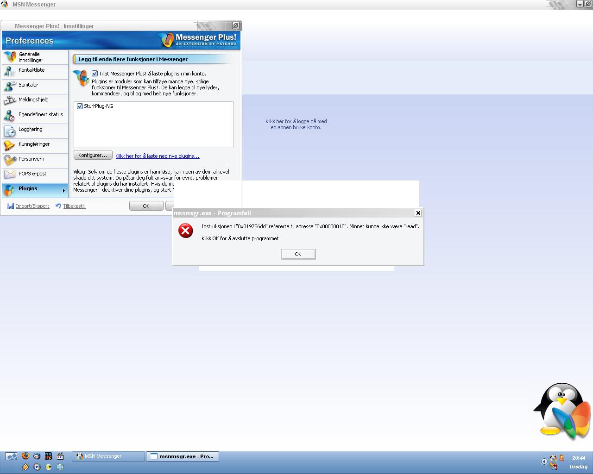Select the Plugins sidebar entry
This screenshot has height=474, width=593.
(x=35, y=190)
